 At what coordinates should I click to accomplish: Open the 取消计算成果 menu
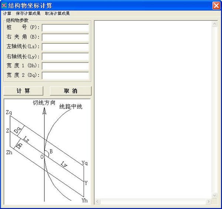[57, 13]
